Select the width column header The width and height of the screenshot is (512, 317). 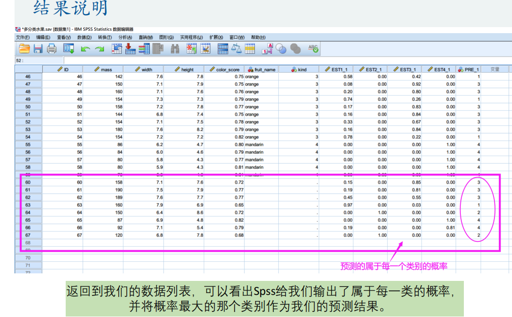coord(143,69)
